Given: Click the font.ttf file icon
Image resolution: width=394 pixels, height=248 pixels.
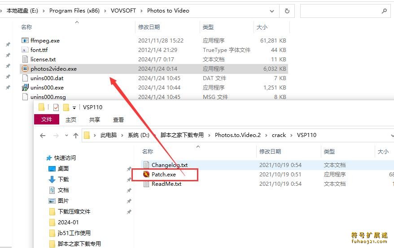Looking at the screenshot, I should click(25, 50).
